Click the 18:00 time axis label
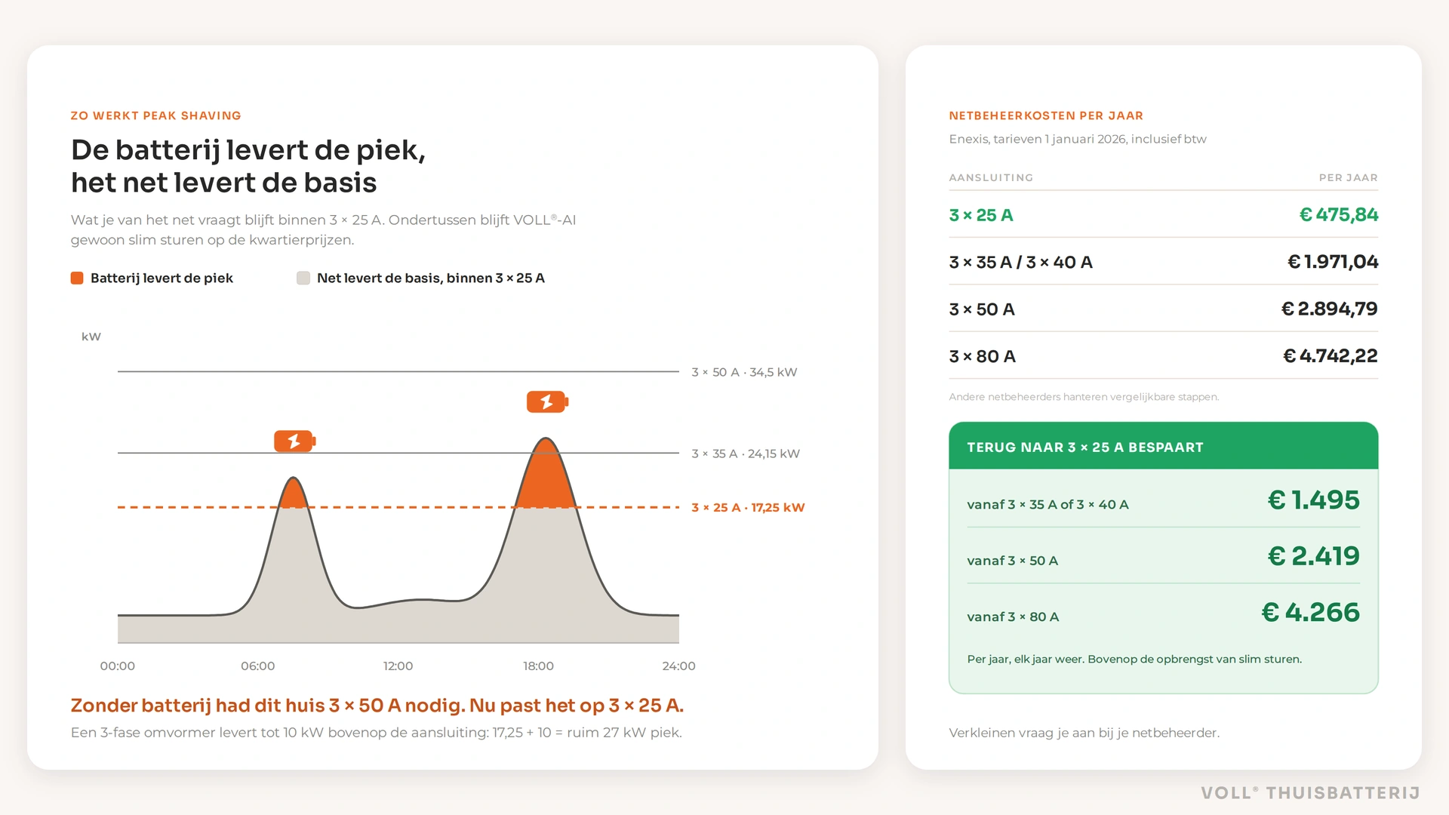 click(538, 666)
